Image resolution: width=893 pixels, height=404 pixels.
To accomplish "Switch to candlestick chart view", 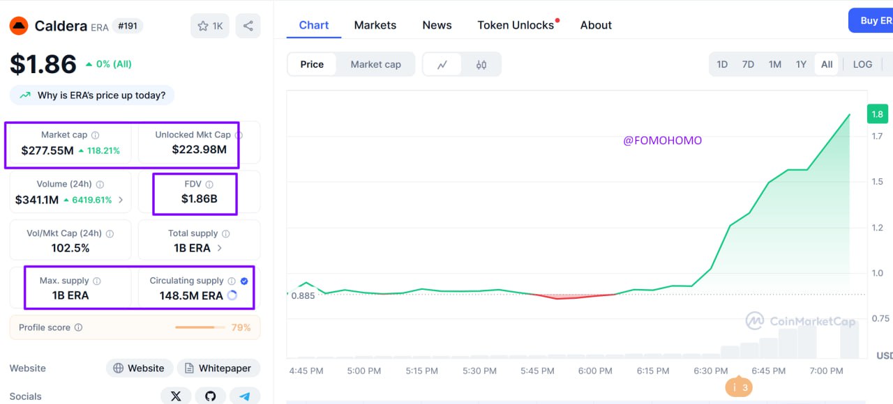I will 481,65.
